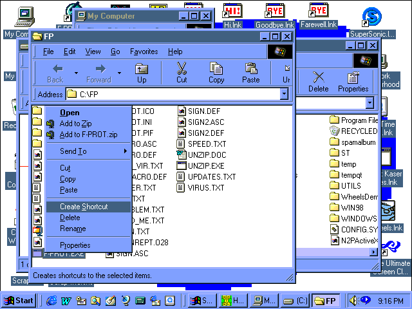Open the File menu in FP window
412x309 pixels.
(48, 51)
